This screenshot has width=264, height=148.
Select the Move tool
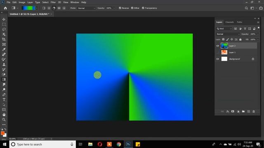coord(4,19)
